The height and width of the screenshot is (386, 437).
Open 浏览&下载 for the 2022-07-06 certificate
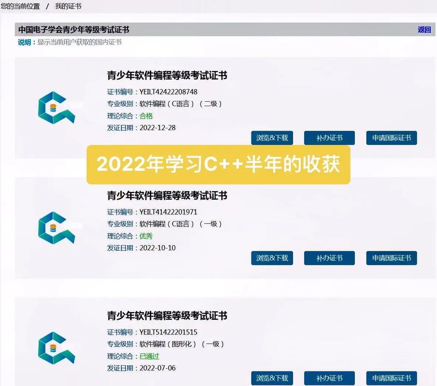(272, 378)
